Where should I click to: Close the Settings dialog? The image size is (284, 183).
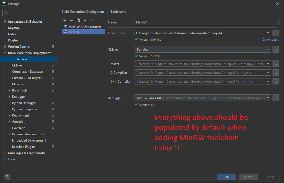[x=277, y=4]
